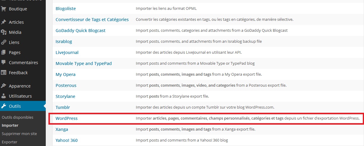
Task: Click the Outils wrench icon
Action: pos(4,106)
